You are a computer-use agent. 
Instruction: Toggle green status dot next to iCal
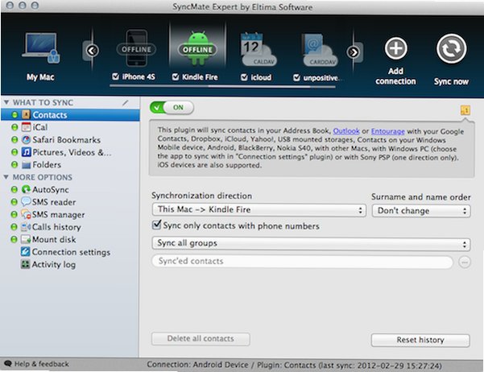tap(14, 127)
